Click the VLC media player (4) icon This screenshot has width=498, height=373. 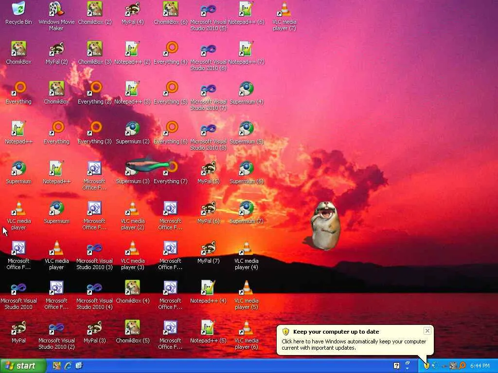[x=246, y=255]
